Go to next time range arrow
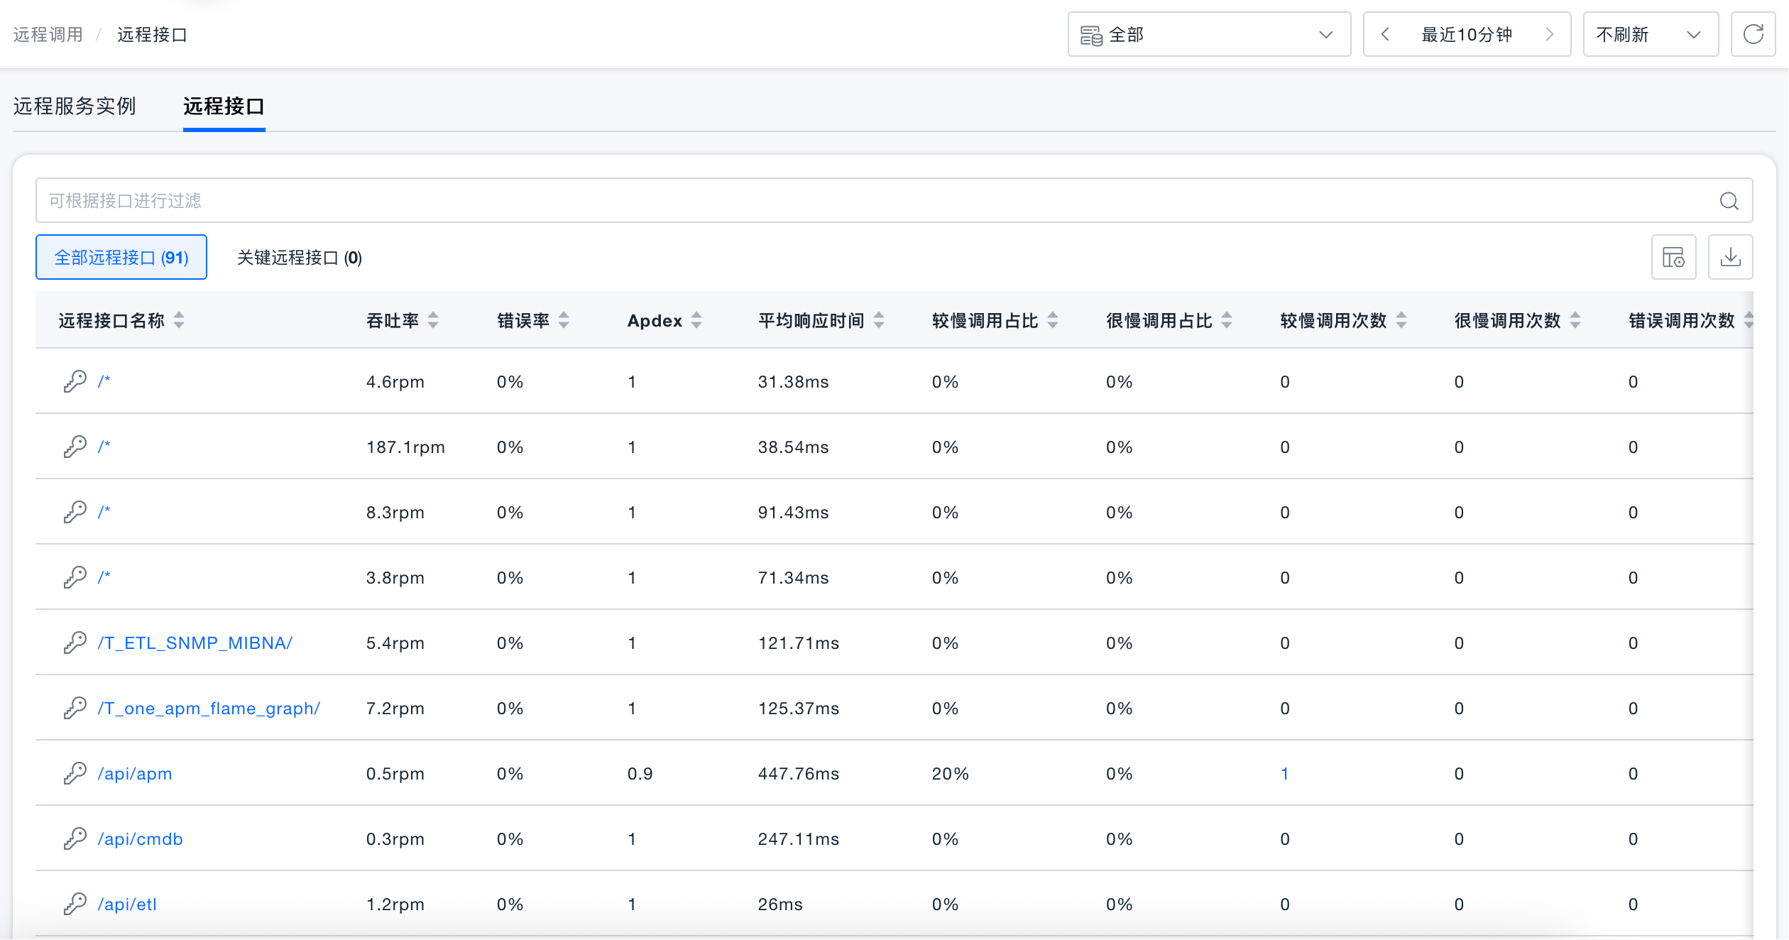Screen dimensions: 1789x940 pyautogui.click(x=1550, y=34)
